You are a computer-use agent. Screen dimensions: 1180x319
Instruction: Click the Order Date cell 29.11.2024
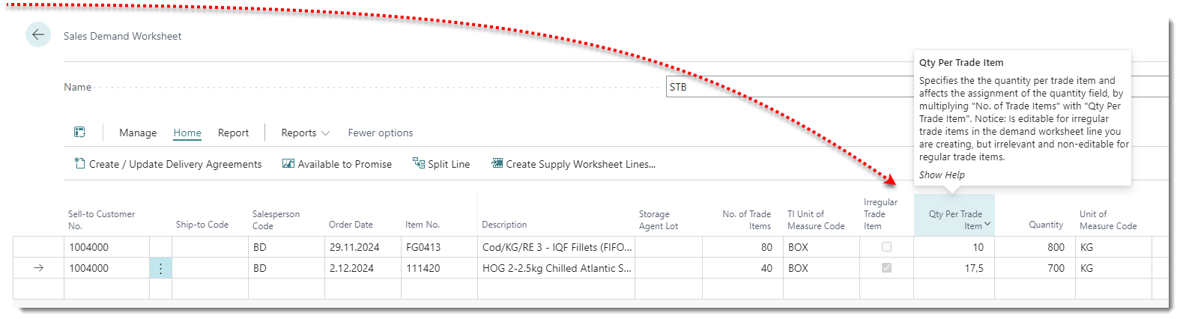coord(354,247)
